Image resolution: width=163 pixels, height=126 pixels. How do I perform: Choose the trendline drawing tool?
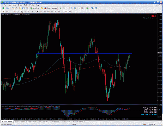click(x=18, y=12)
